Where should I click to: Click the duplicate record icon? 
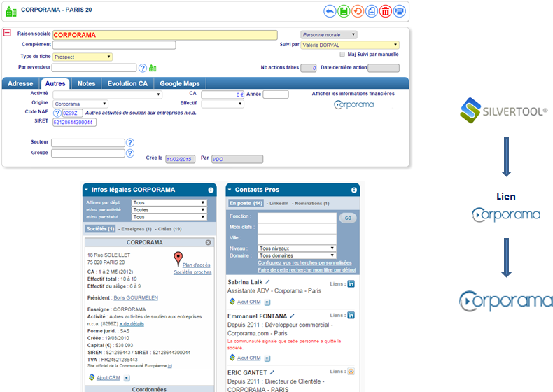pyautogui.click(x=372, y=11)
